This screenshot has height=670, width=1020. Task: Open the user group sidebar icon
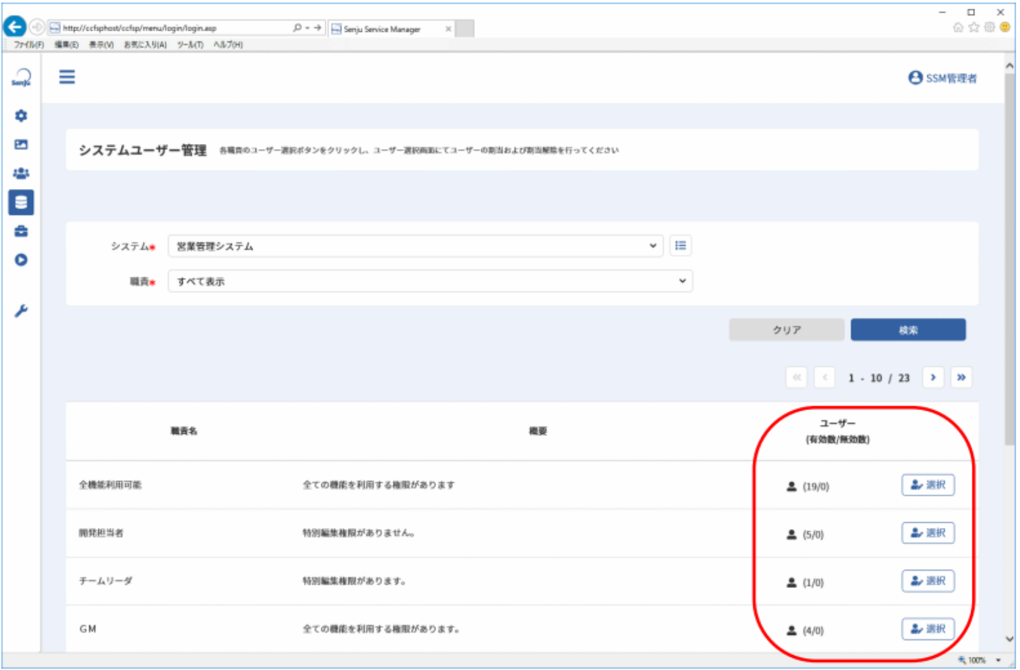click(x=21, y=173)
